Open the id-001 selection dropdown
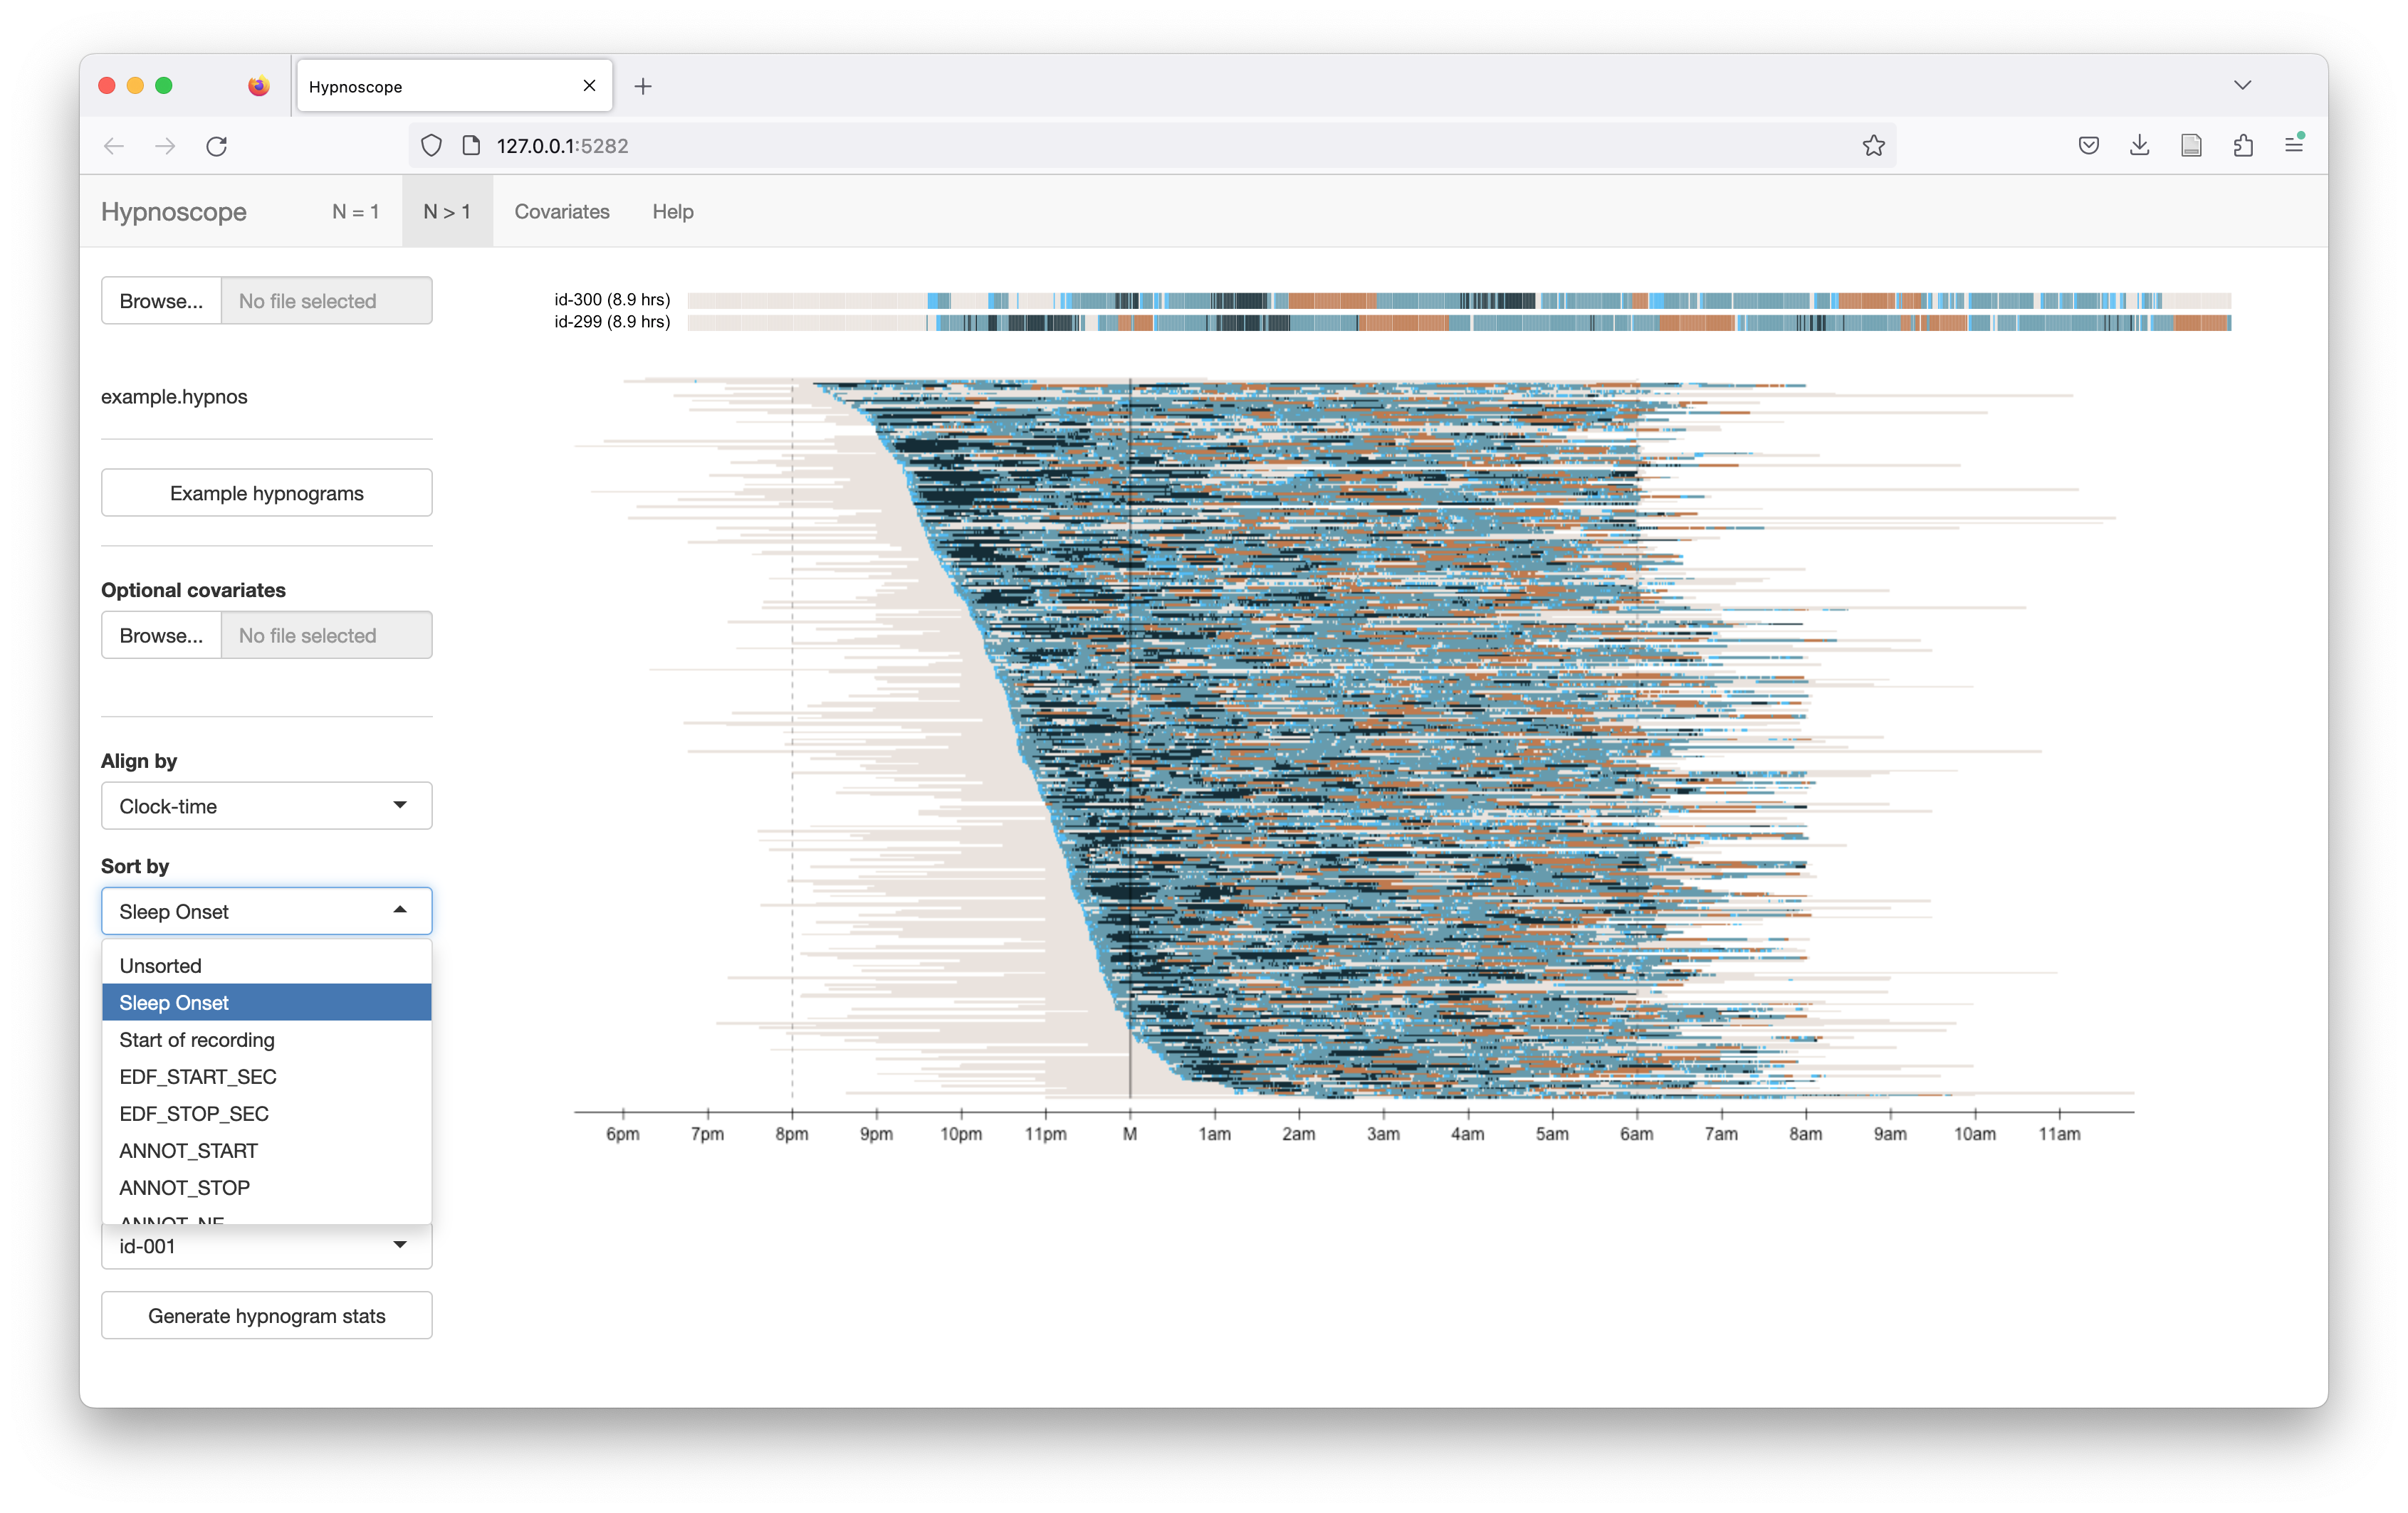This screenshot has width=2408, height=1513. (x=266, y=1246)
